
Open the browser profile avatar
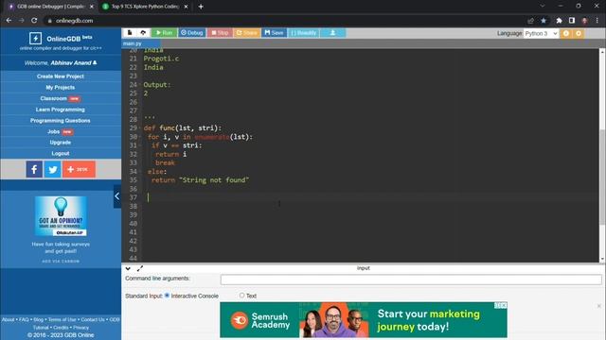pyautogui.click(x=584, y=21)
